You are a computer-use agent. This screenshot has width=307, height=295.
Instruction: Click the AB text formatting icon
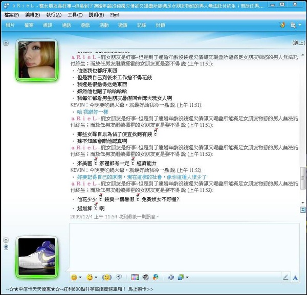(171, 277)
